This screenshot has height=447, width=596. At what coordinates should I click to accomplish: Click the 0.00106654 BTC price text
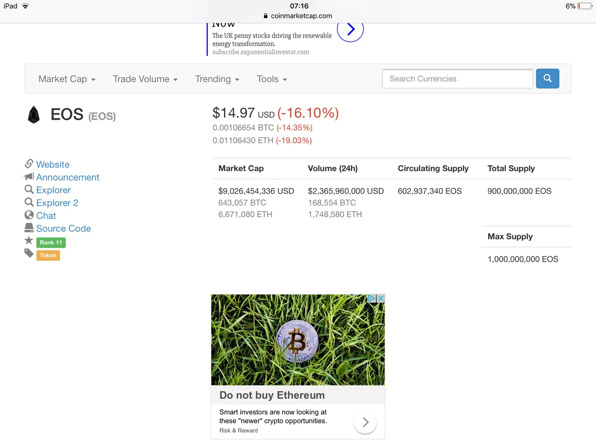pos(243,128)
